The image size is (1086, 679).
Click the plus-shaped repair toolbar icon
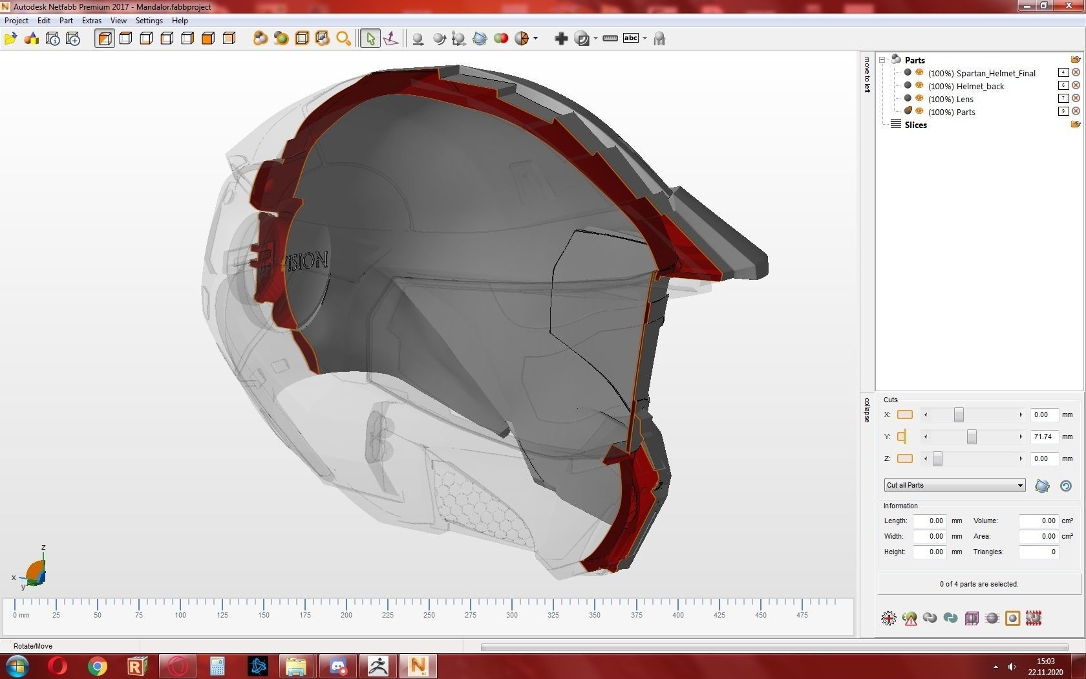click(561, 39)
